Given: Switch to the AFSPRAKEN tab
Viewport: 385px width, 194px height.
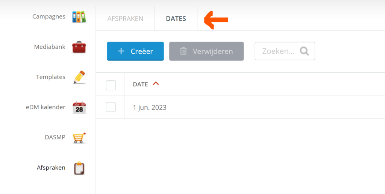Looking at the screenshot, I should (125, 19).
